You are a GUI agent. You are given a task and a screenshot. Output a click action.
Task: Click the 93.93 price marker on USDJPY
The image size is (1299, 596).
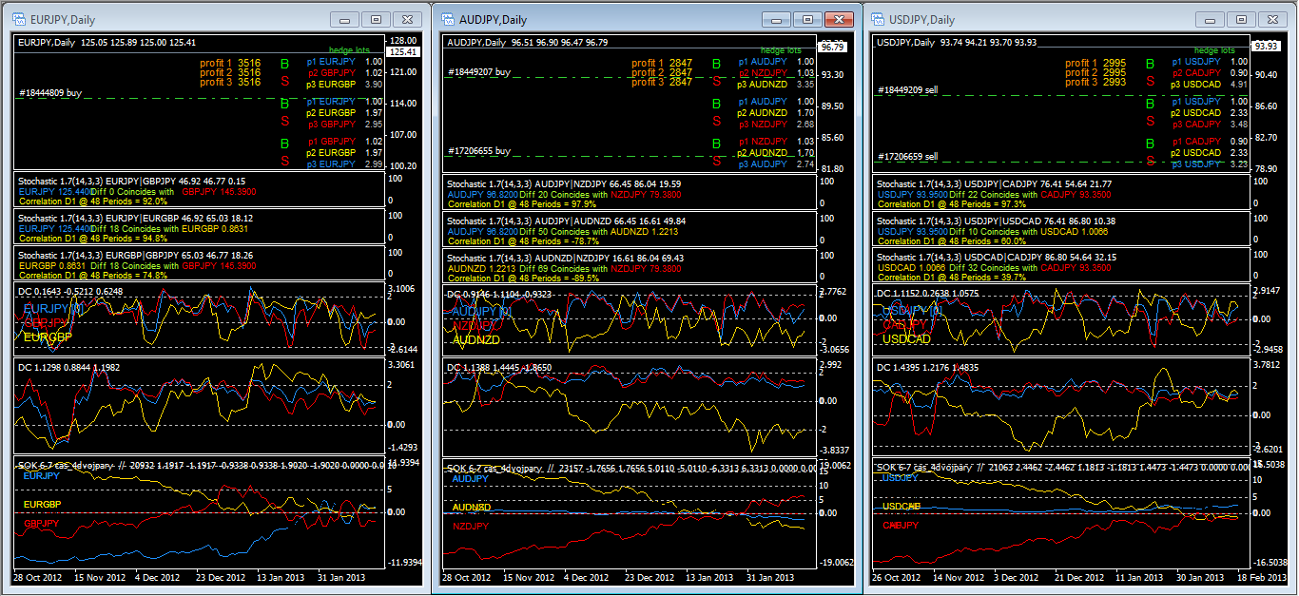tap(1266, 46)
